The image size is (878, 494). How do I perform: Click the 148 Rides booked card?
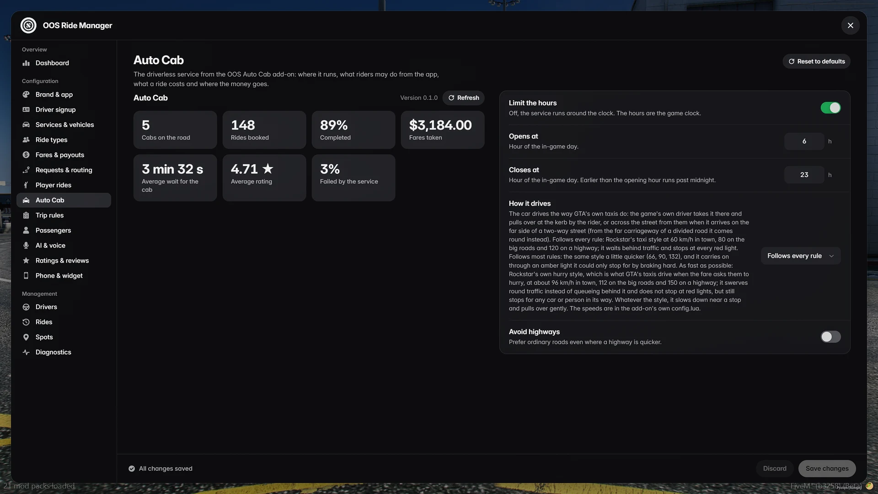click(264, 130)
